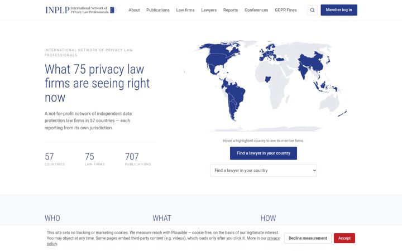Open the Law firms page

tap(185, 10)
